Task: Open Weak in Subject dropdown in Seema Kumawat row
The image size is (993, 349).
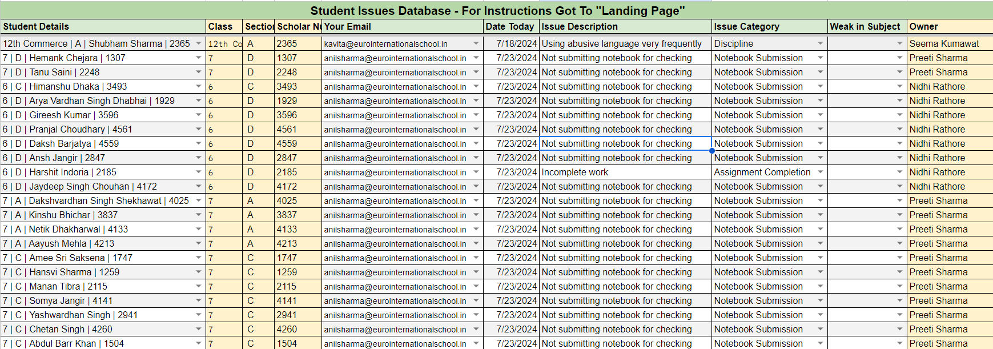Action: [899, 43]
